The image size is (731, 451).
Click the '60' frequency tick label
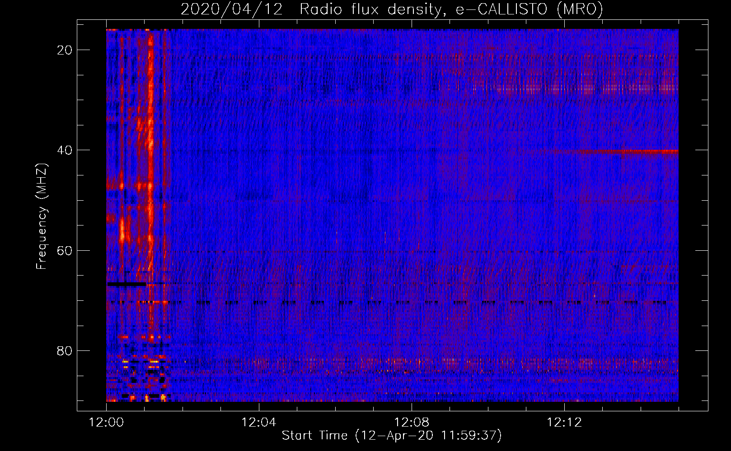tap(65, 250)
